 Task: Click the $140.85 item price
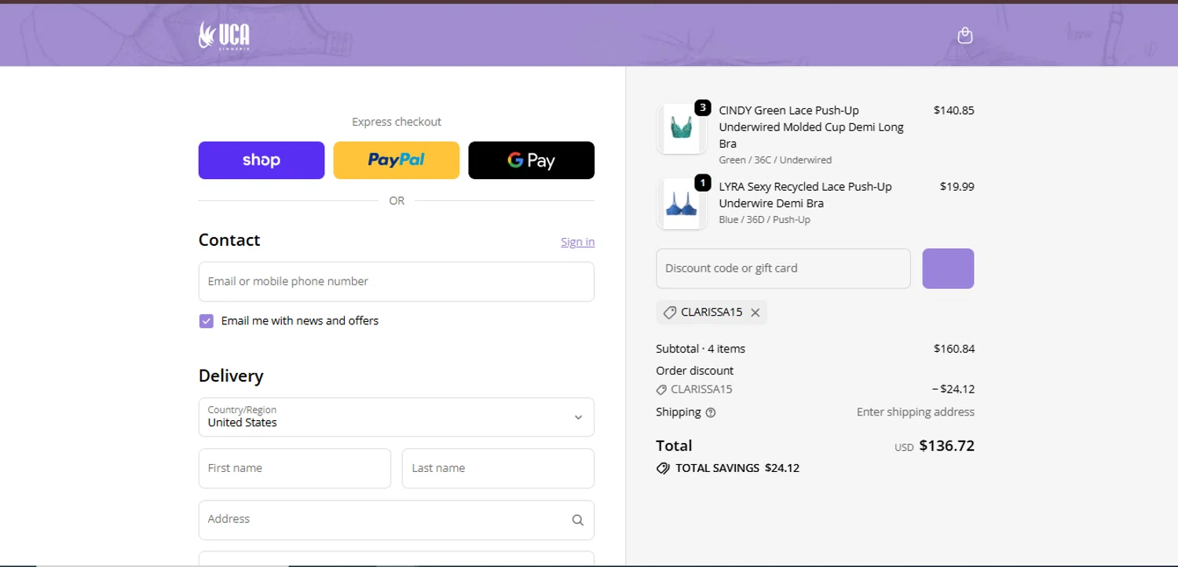click(953, 111)
